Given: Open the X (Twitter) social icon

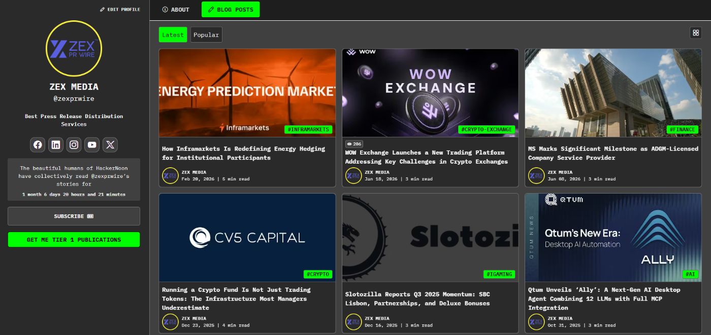Looking at the screenshot, I should point(110,145).
